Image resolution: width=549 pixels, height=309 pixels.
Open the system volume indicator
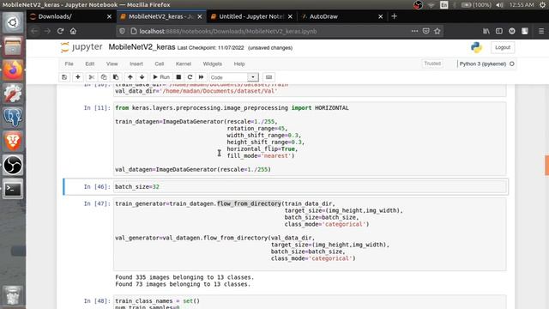click(499, 5)
